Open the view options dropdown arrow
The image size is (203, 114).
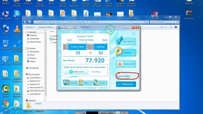click(x=165, y=27)
